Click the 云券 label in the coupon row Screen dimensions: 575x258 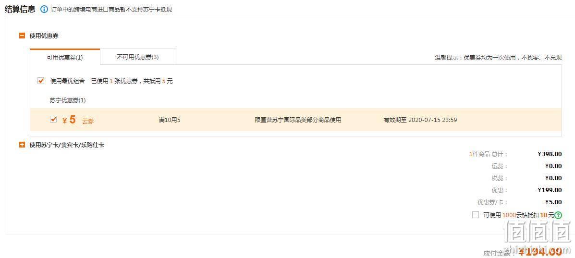(88, 121)
